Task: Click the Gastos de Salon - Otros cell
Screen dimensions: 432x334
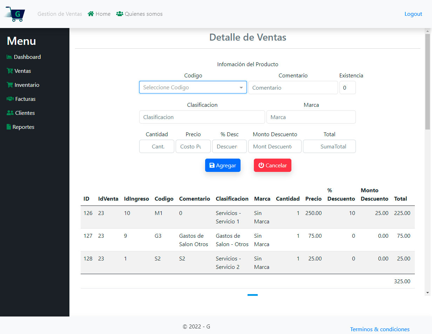Action: [x=232, y=240]
